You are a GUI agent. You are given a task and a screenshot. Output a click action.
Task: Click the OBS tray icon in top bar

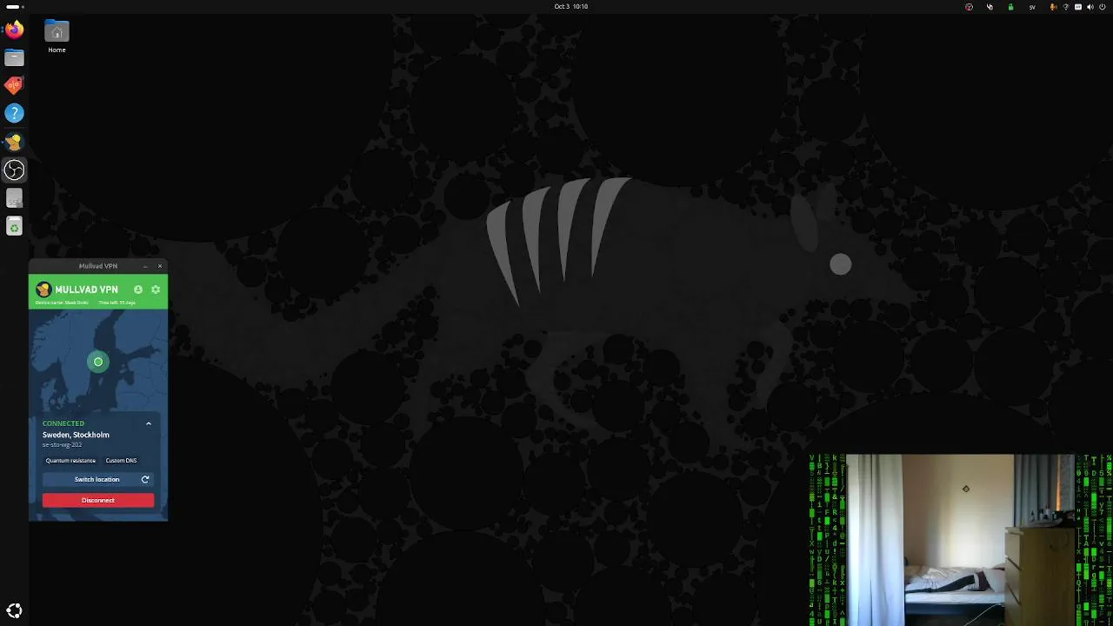990,6
